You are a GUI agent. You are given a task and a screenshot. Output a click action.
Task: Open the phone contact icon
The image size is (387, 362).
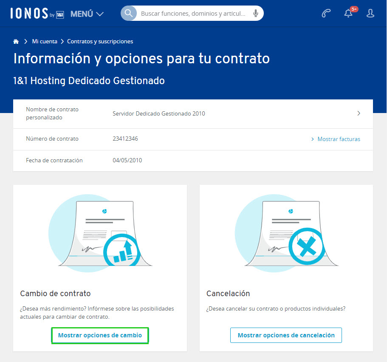(326, 13)
